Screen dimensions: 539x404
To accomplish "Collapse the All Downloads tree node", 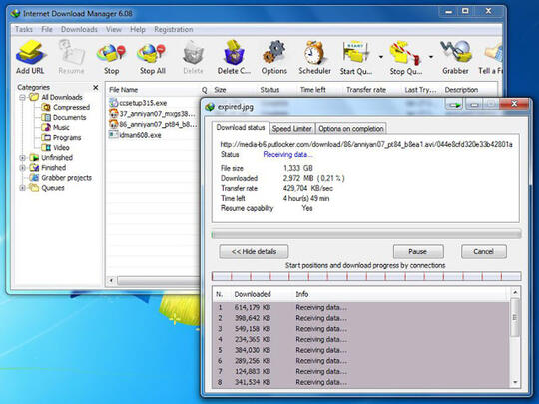I will pos(23,97).
